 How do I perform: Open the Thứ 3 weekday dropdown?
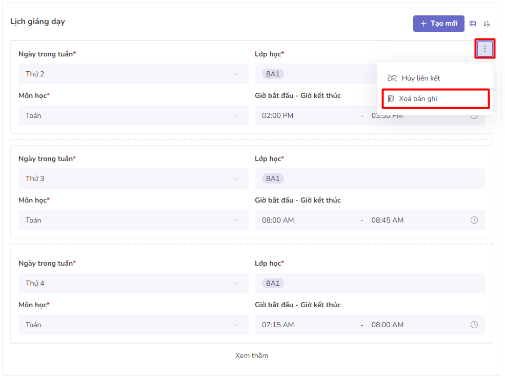pyautogui.click(x=133, y=178)
